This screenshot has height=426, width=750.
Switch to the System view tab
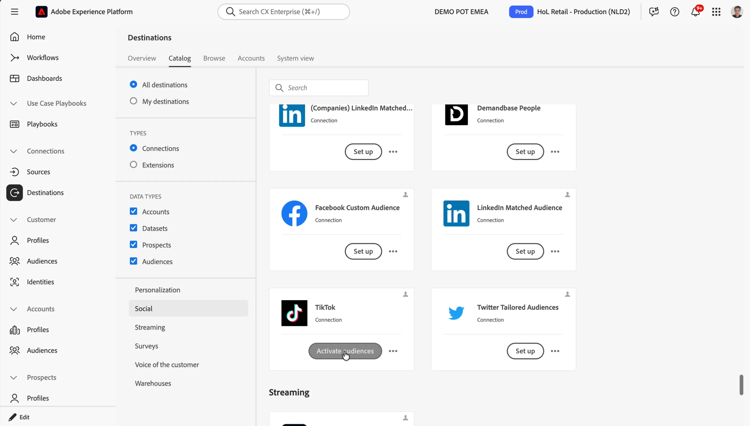(295, 58)
